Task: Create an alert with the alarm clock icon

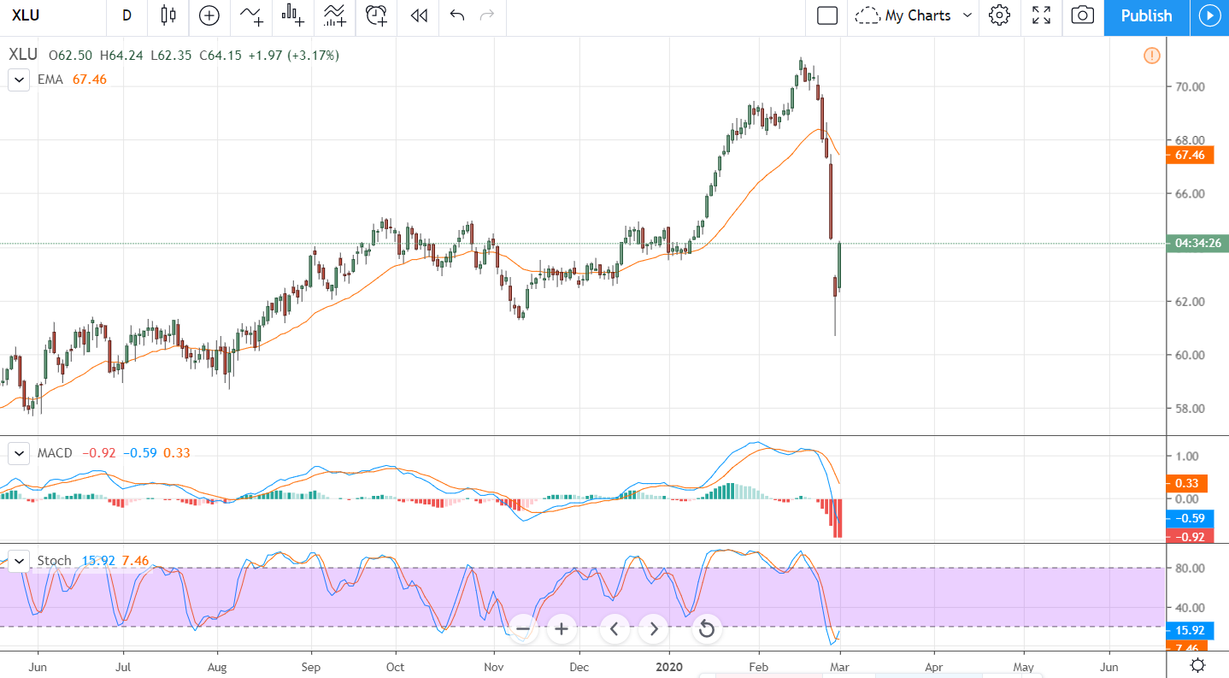Action: [x=375, y=15]
